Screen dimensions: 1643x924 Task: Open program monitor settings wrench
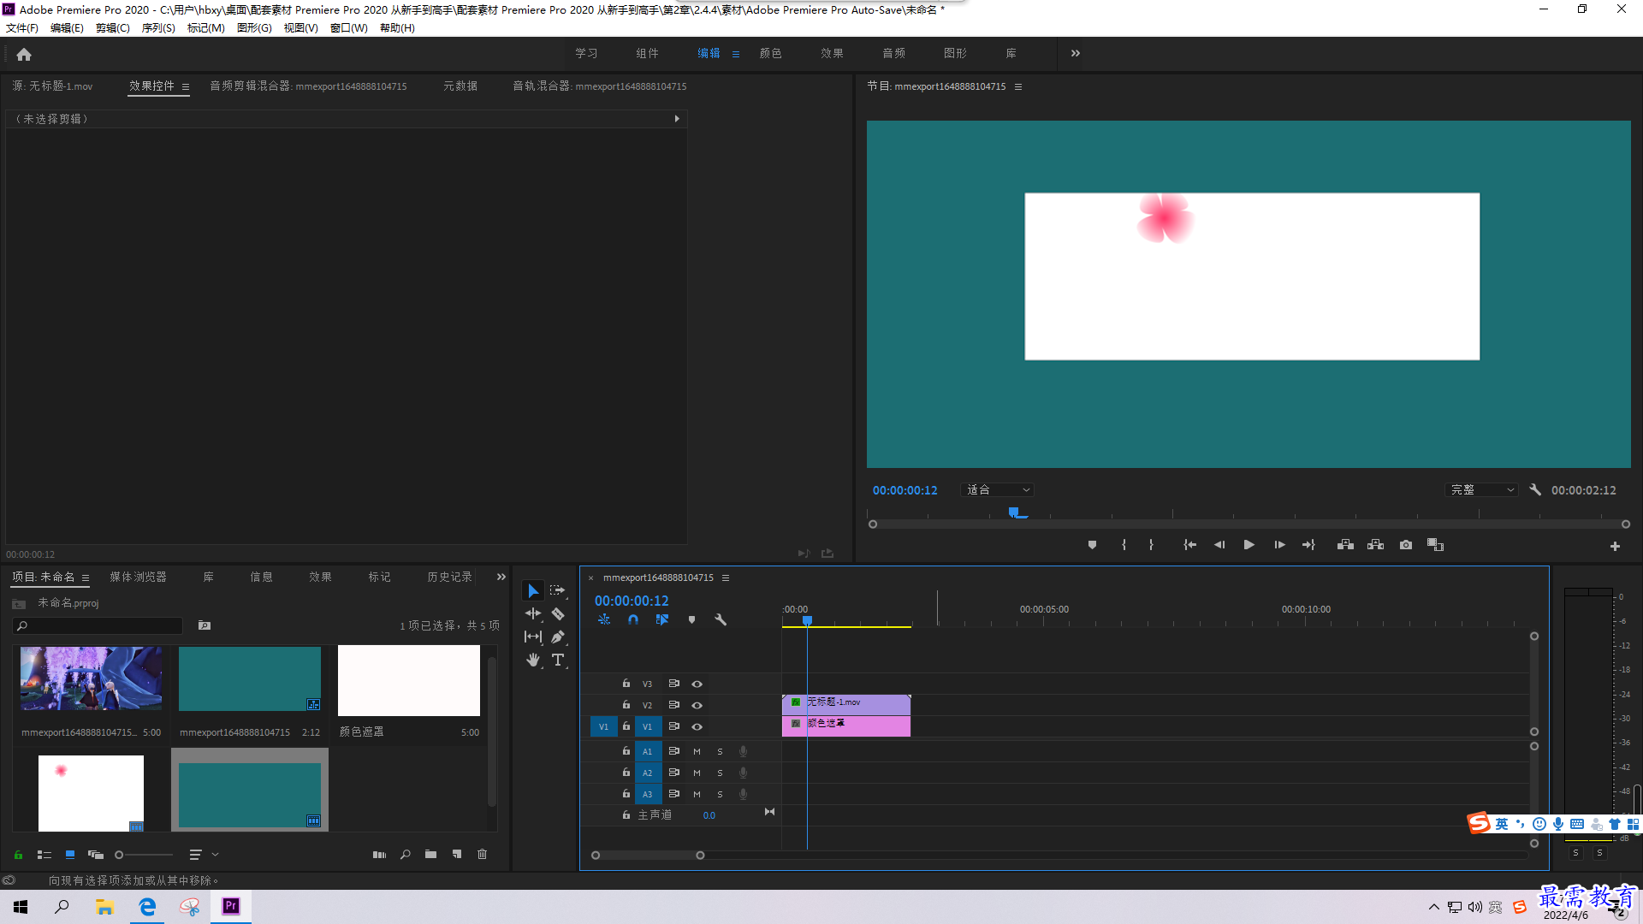coord(1535,490)
